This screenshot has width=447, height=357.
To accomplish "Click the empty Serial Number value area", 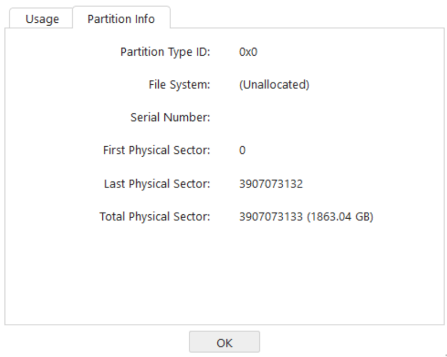I will [x=285, y=117].
